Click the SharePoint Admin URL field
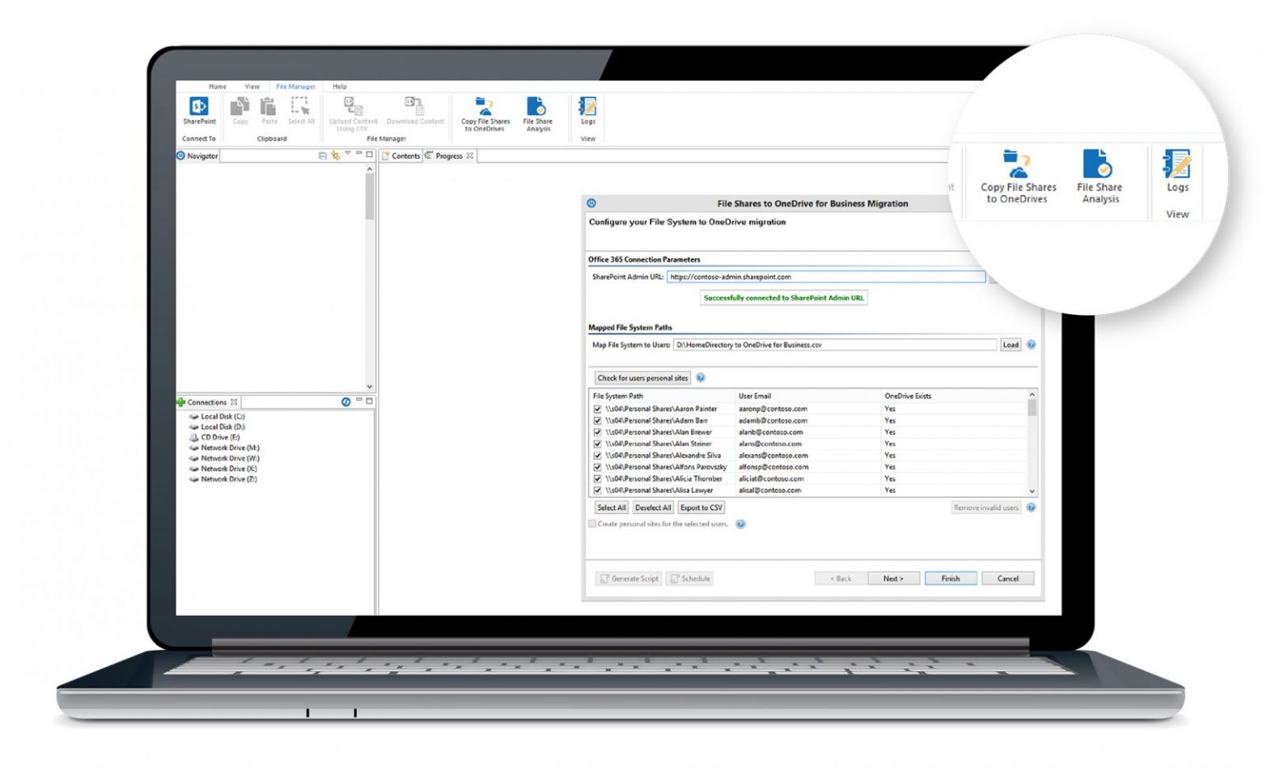 click(x=826, y=277)
